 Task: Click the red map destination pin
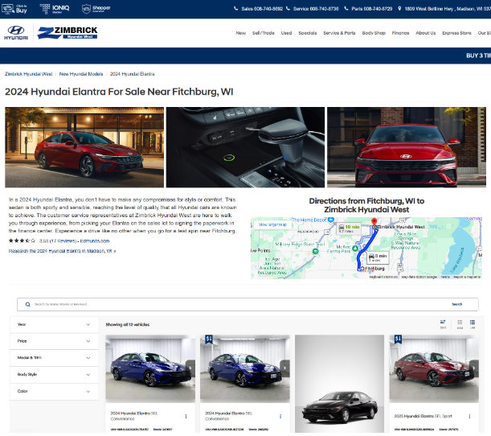click(374, 222)
